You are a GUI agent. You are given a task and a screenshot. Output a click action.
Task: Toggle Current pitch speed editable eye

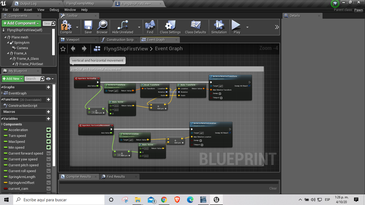(48, 165)
